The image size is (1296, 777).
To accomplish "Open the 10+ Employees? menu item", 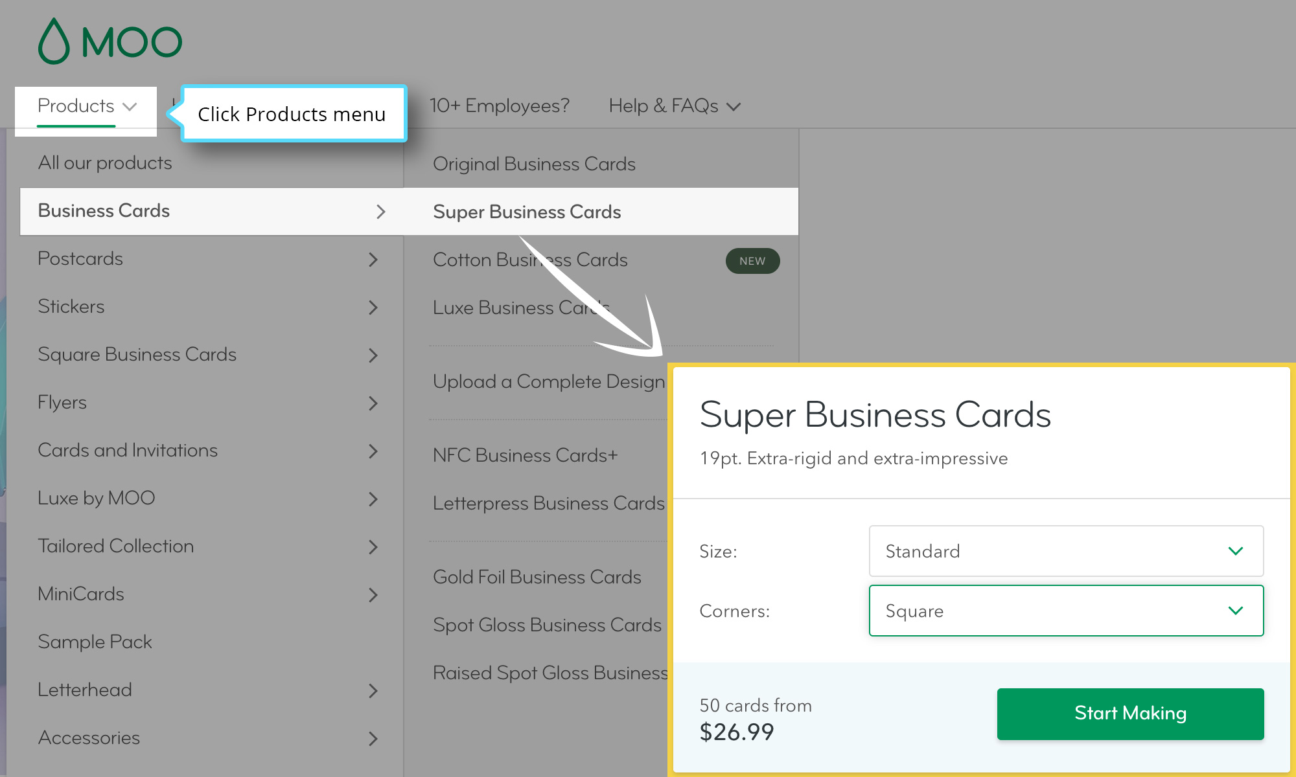I will pos(499,106).
